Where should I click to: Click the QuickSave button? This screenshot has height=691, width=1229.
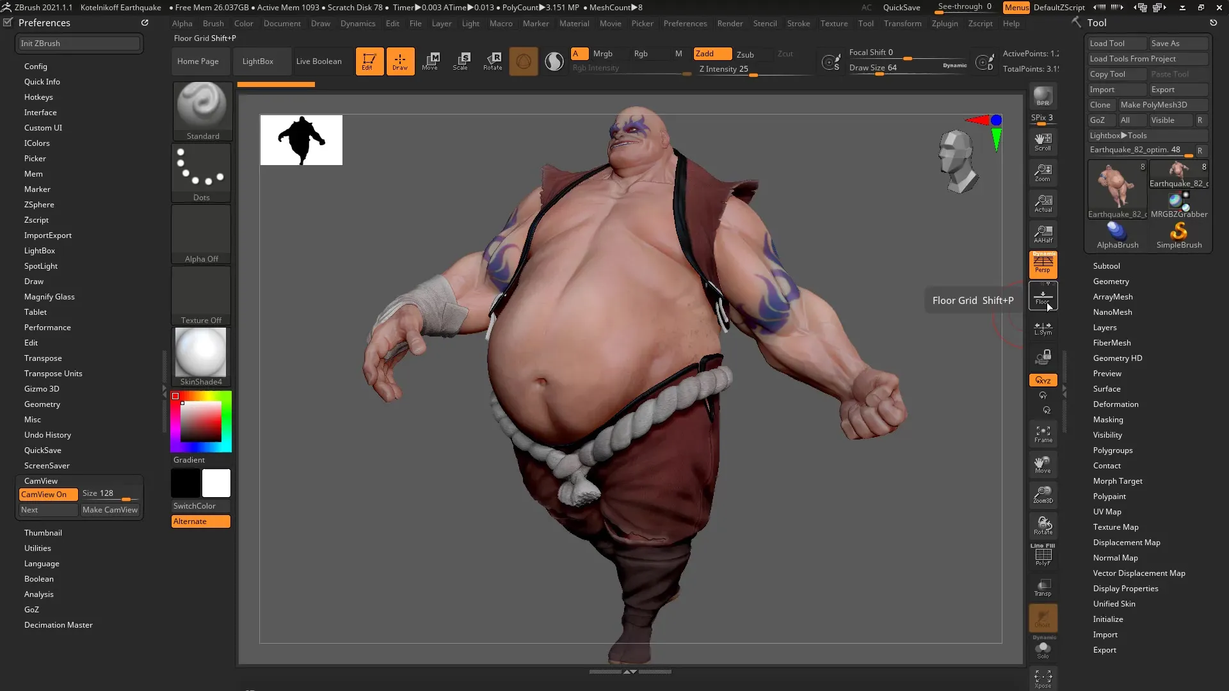901,8
